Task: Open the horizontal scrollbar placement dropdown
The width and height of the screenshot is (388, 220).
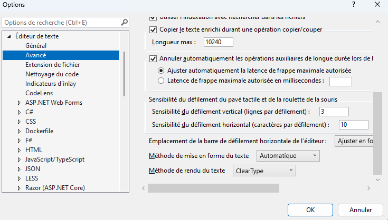Action: click(x=354, y=141)
